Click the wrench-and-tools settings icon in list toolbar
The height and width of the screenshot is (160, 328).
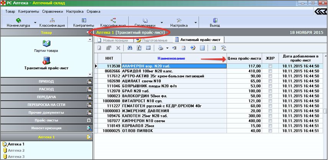[224, 48]
